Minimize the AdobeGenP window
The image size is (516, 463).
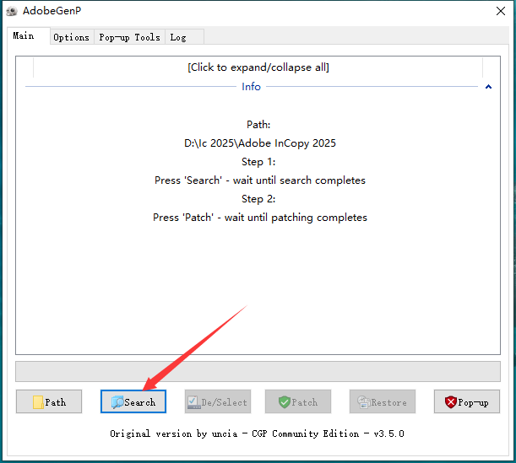[x=417, y=11]
